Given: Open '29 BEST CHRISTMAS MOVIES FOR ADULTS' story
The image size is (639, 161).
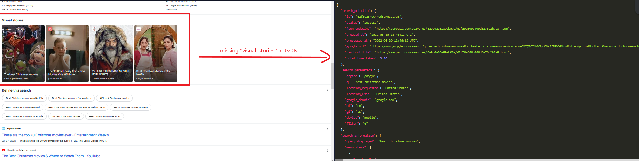Looking at the screenshot, I should 112,53.
